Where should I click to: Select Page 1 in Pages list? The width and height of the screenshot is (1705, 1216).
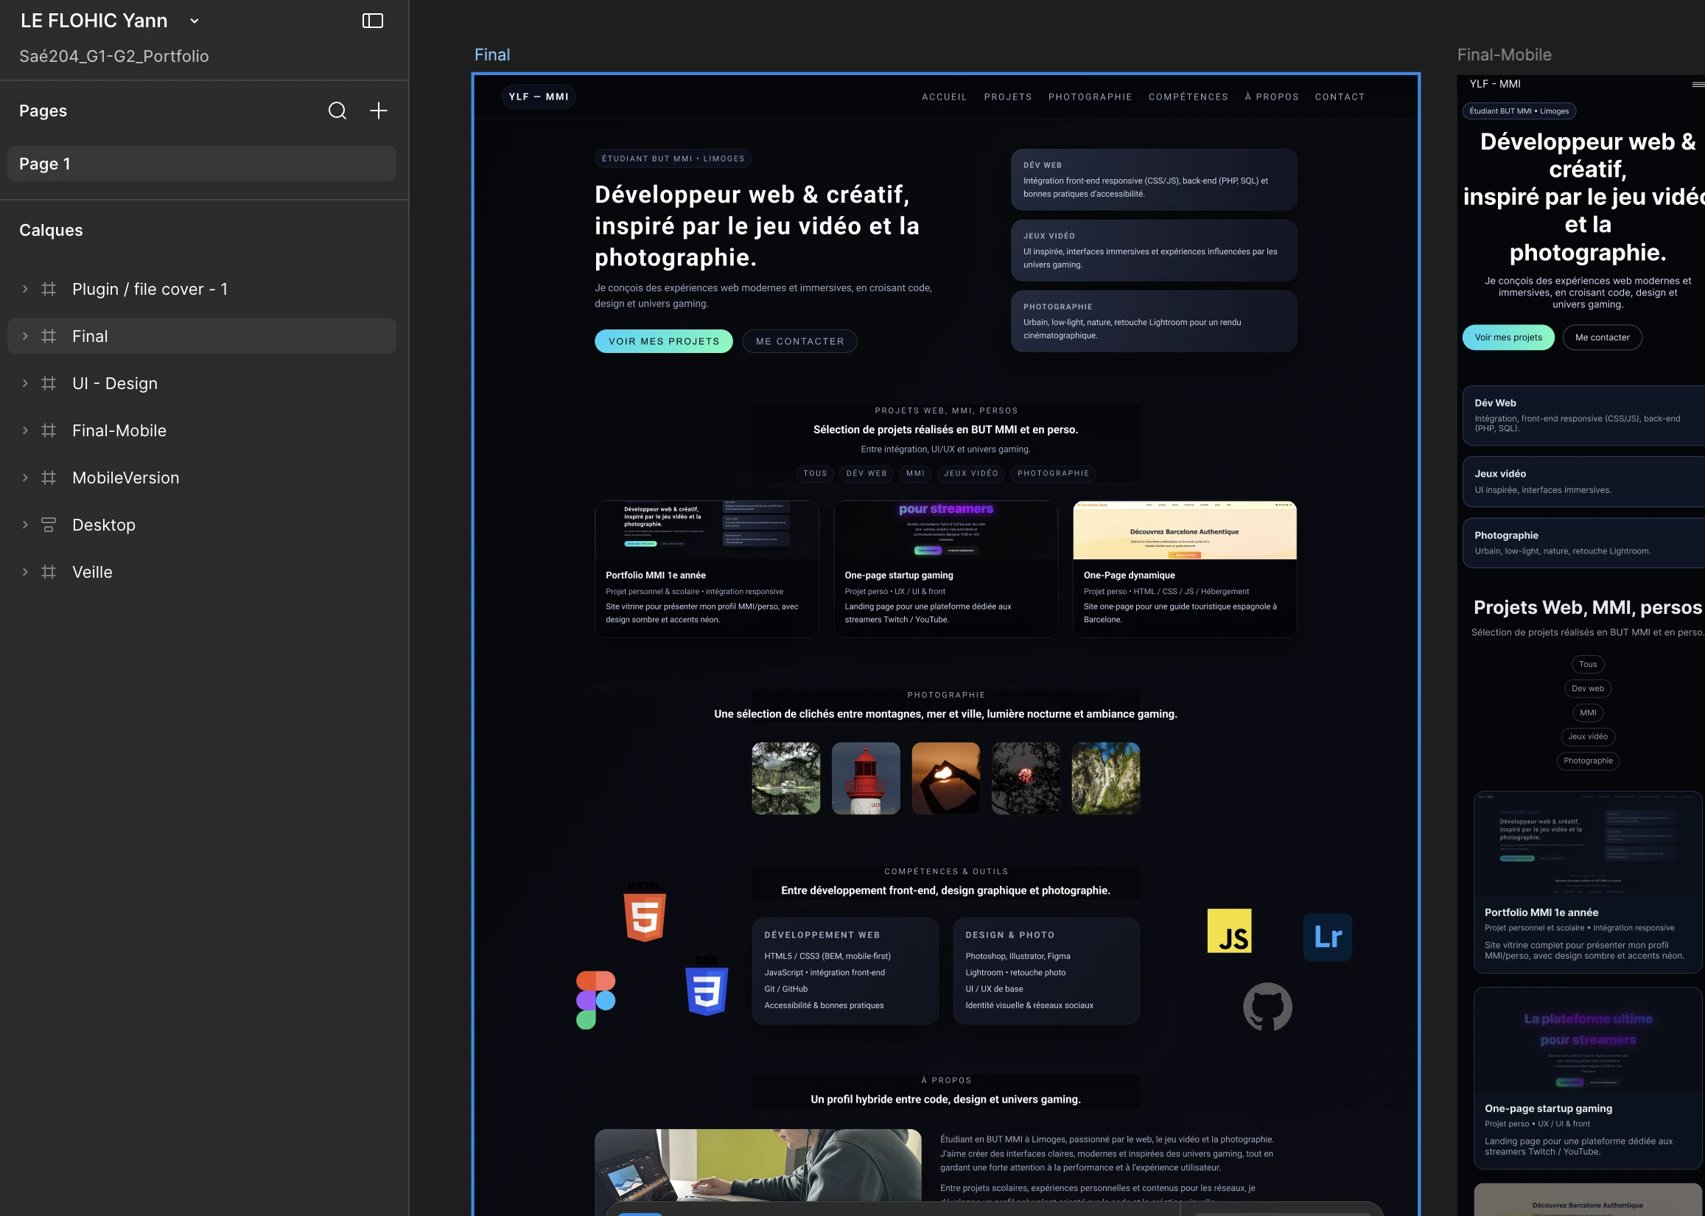[x=201, y=164]
